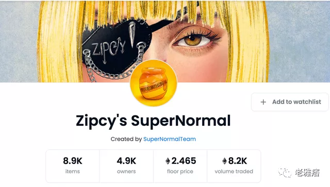The image size is (330, 187).
Task: Click the ZIPCY eye patch on banner
Action: [x=115, y=47]
